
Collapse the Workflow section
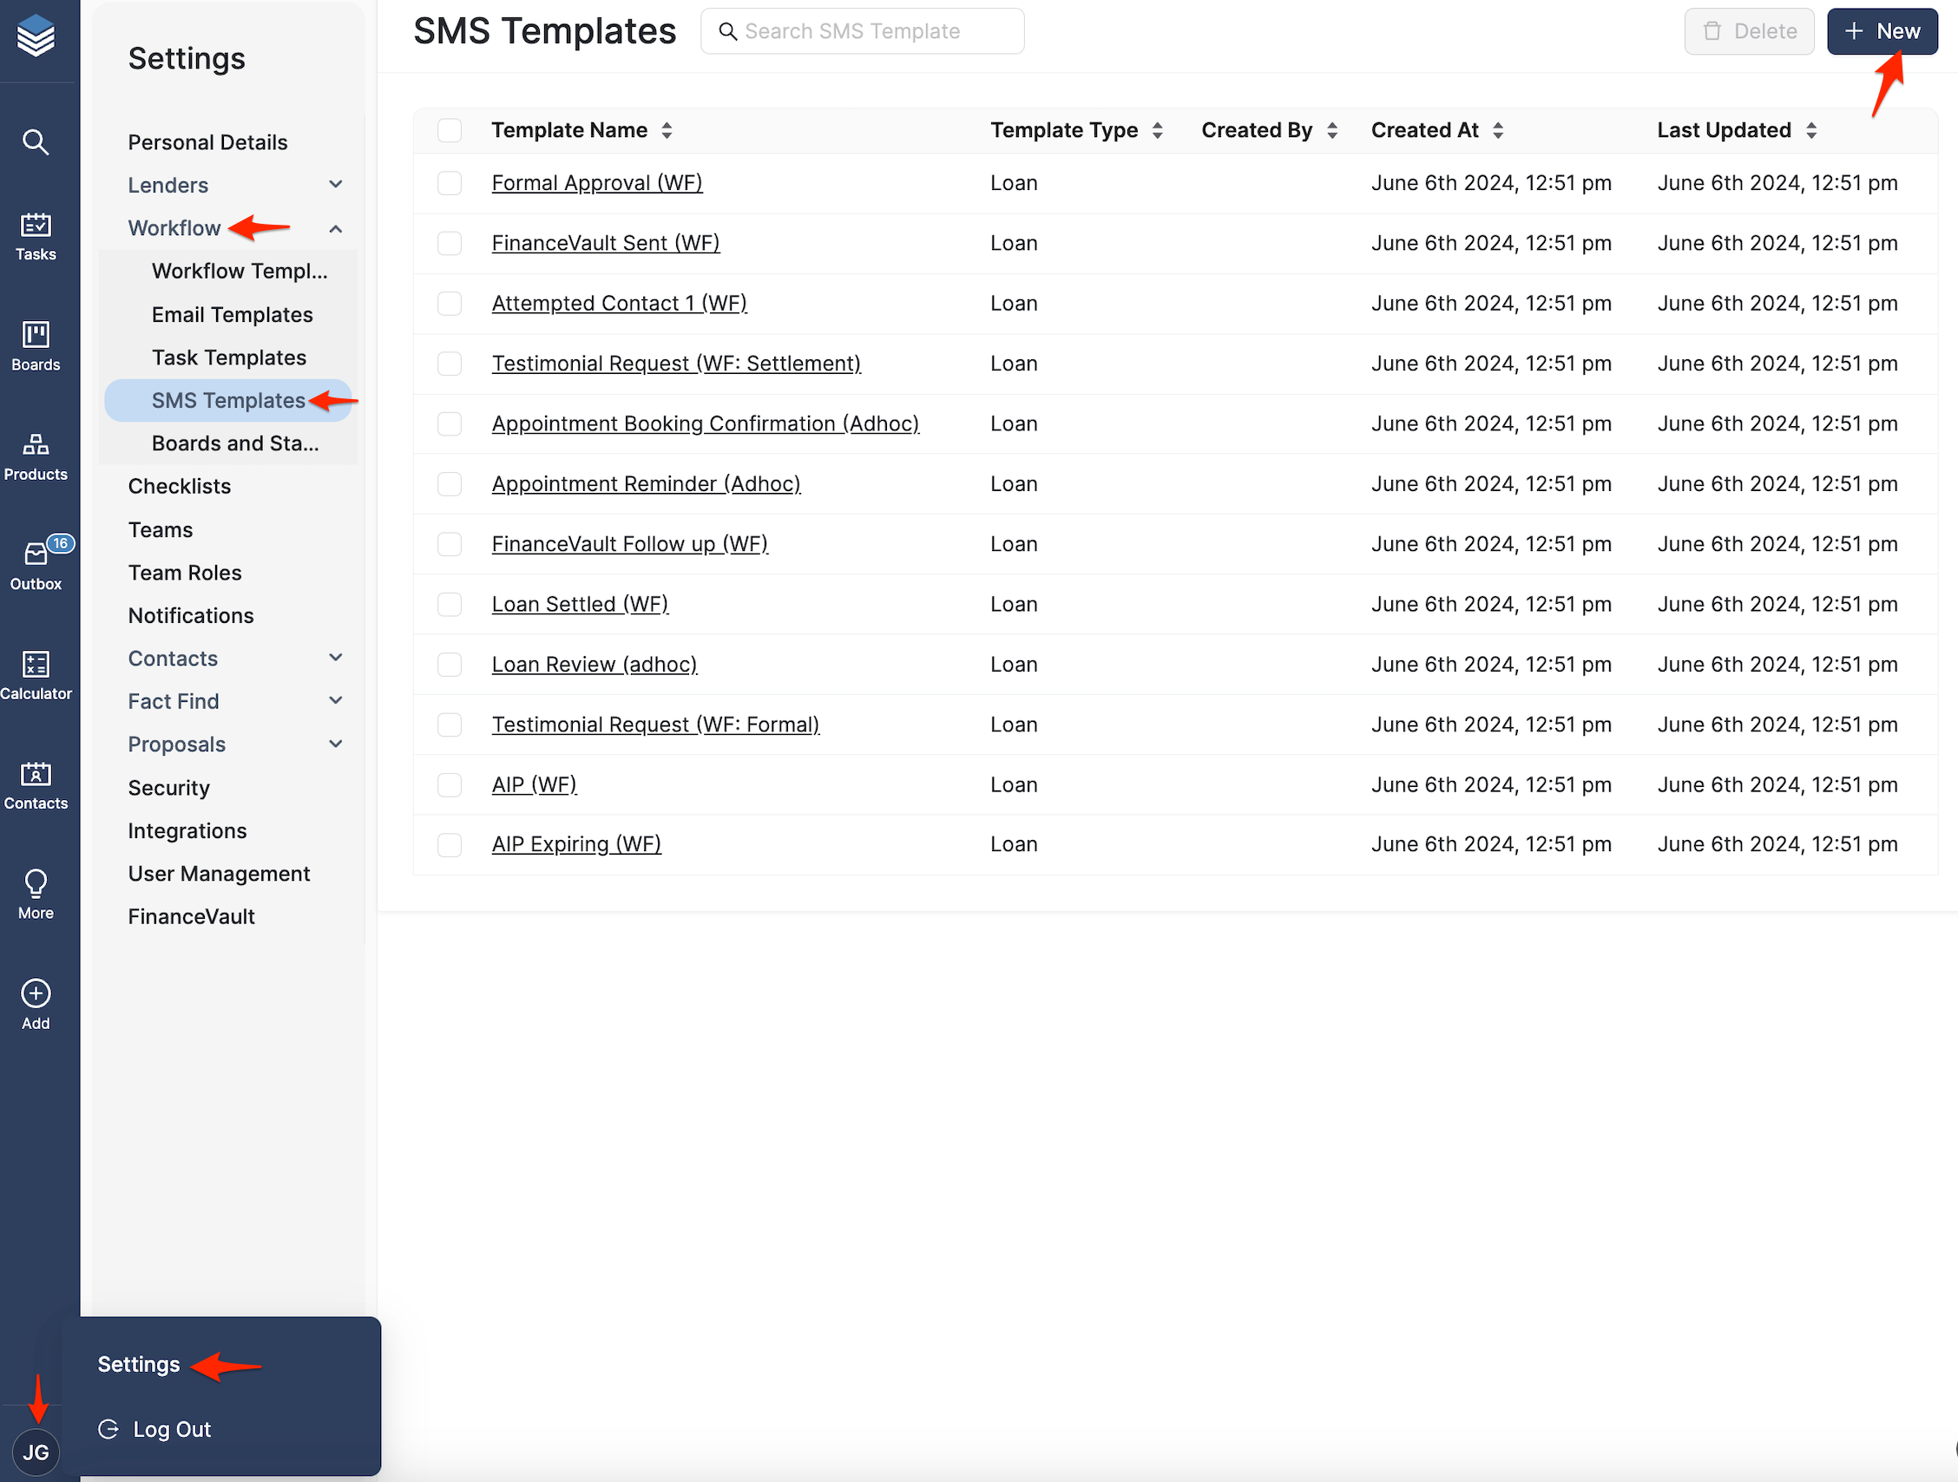pos(174,227)
